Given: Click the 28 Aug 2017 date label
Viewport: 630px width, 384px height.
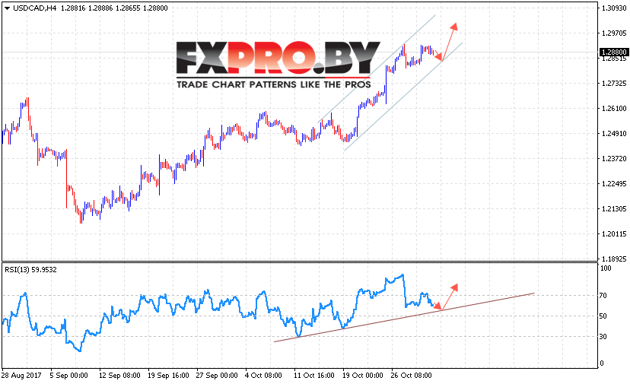Looking at the screenshot, I should pyautogui.click(x=21, y=376).
